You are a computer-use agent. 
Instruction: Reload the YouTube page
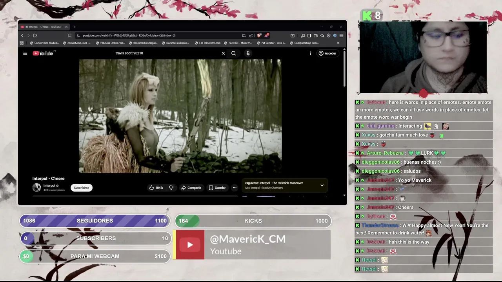click(x=35, y=36)
